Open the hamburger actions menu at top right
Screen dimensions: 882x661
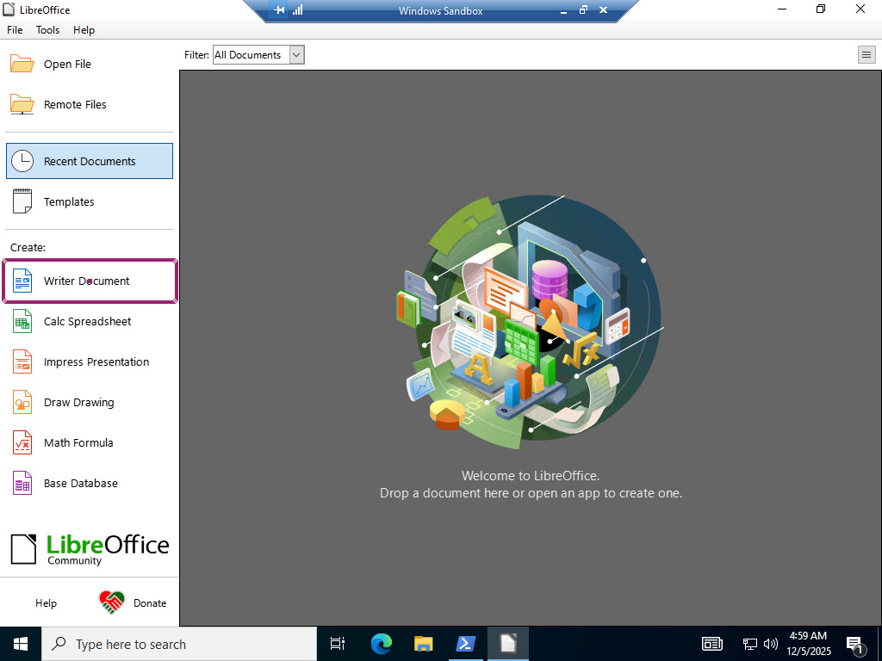point(866,55)
